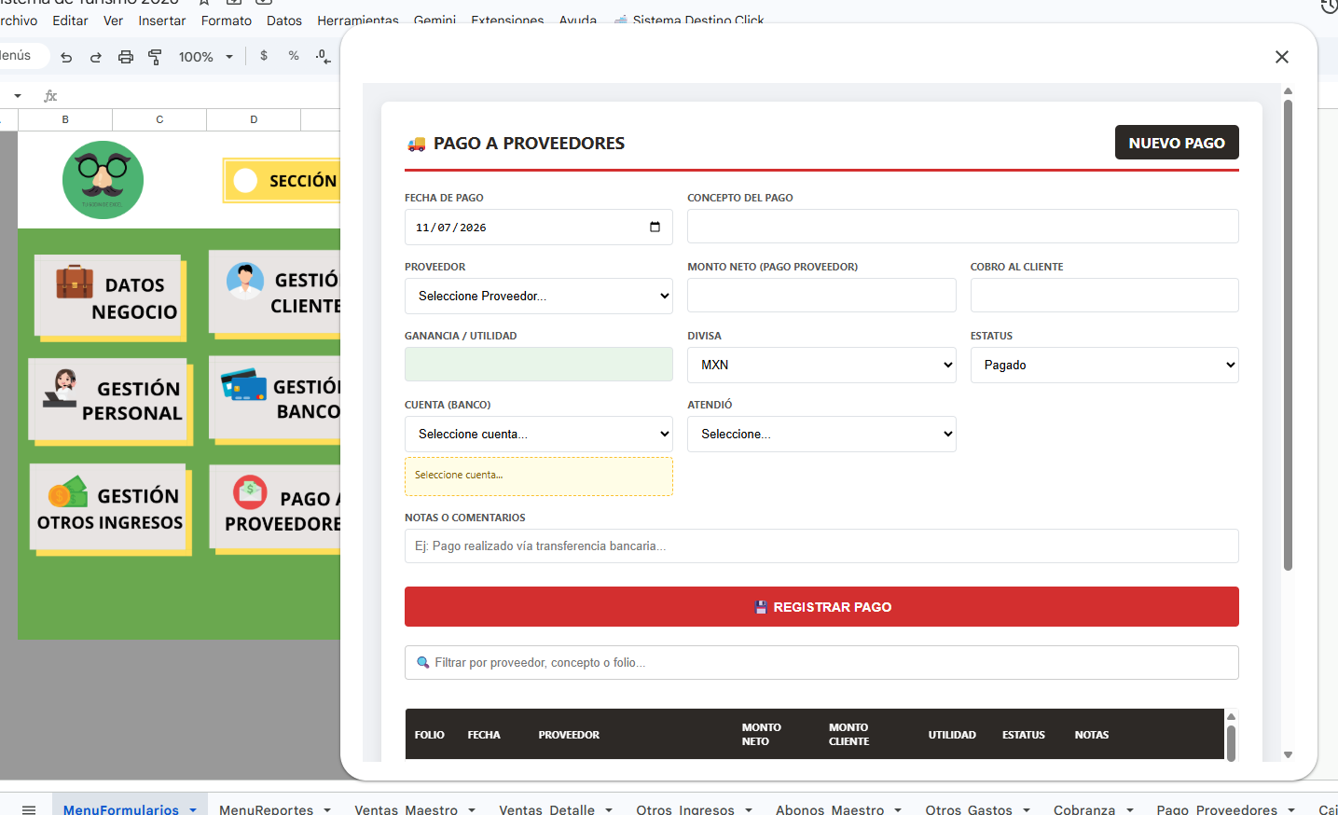Open the Datos menu
Image resolution: width=1338 pixels, height=815 pixels.
[284, 21]
